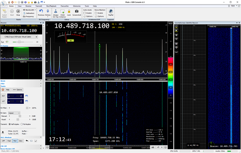Open the Rec/Playback ribbon tab
Image resolution: width=241 pixels, height=153 pixels.
[x=51, y=6]
